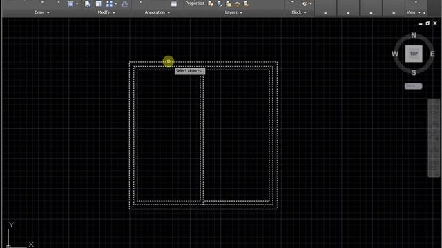Click the last layer tool icon in Layers panel
Screen dimensions: 442x248
coord(246,3)
